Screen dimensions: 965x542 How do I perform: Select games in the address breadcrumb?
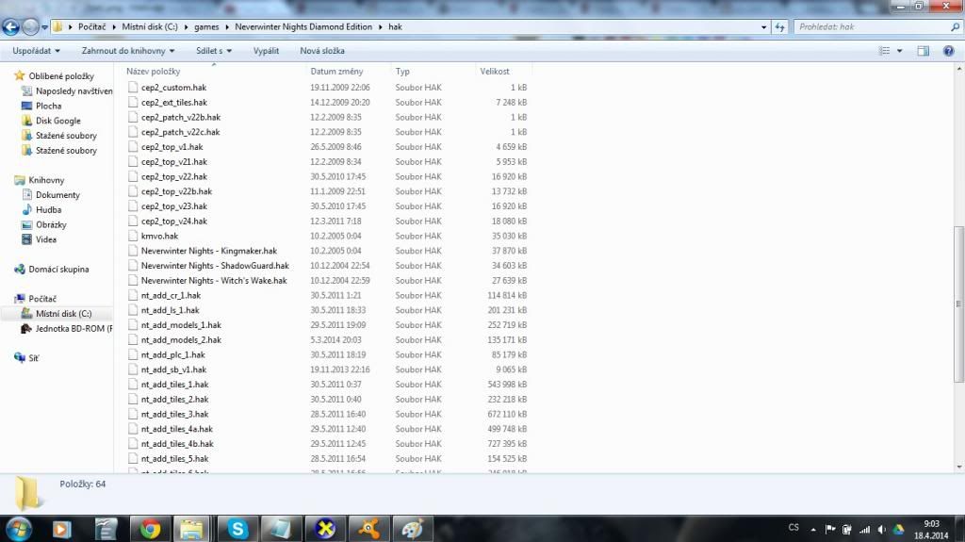tap(206, 27)
